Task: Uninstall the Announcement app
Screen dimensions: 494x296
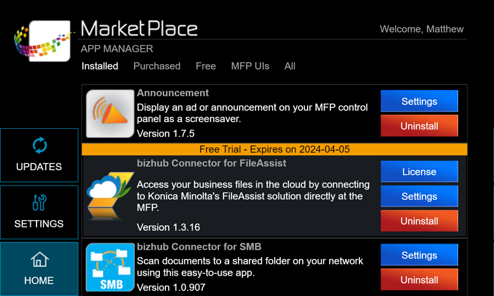Action: click(x=419, y=126)
